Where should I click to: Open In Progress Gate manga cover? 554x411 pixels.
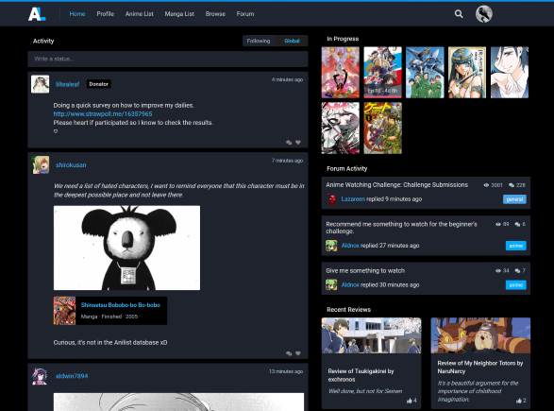382,128
